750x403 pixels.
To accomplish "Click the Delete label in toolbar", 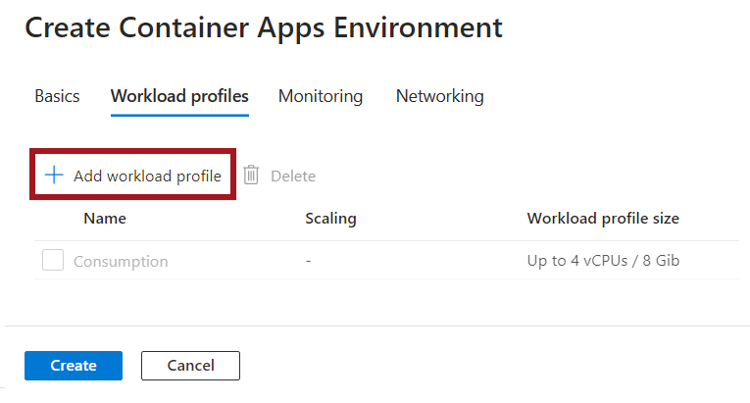I will coord(293,176).
